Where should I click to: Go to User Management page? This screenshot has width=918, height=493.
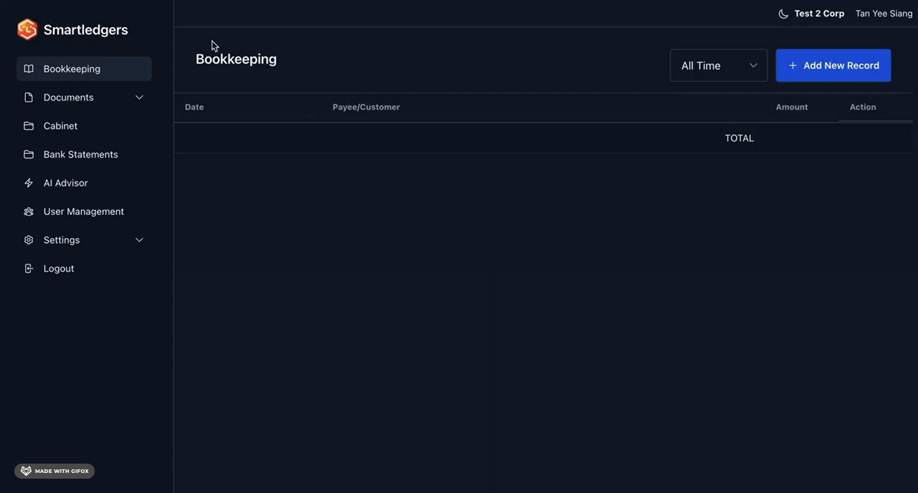83,212
